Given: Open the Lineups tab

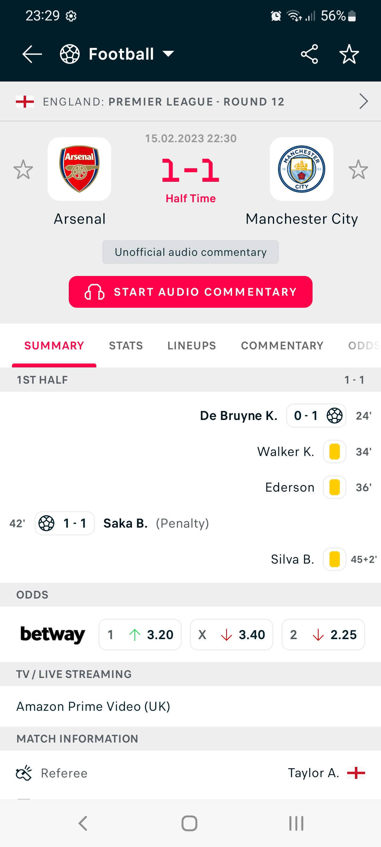Looking at the screenshot, I should pyautogui.click(x=192, y=346).
